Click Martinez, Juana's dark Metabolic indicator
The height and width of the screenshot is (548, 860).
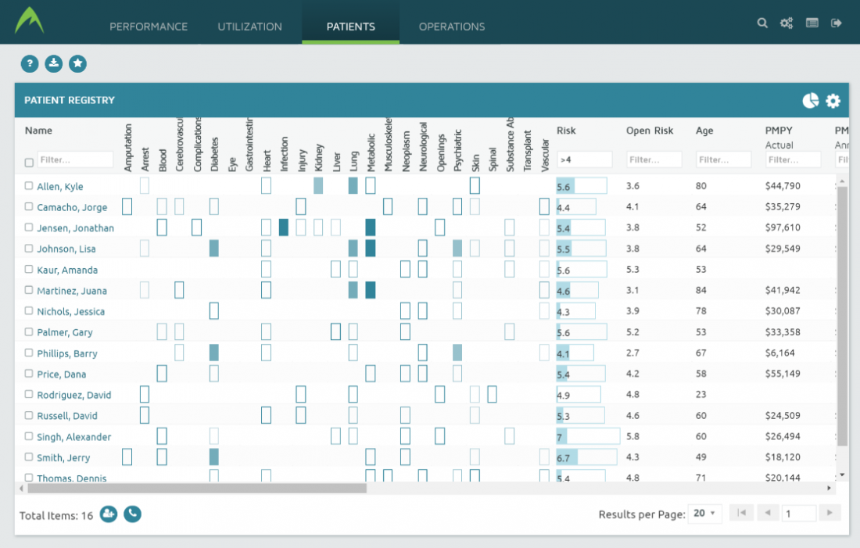pos(371,290)
